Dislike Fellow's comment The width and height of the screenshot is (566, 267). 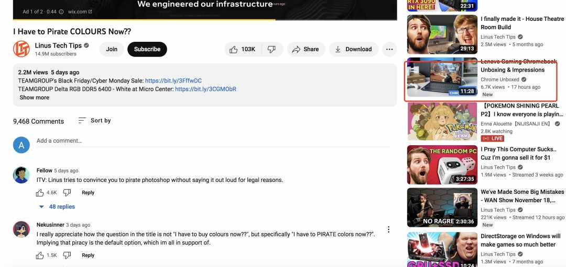(x=67, y=193)
